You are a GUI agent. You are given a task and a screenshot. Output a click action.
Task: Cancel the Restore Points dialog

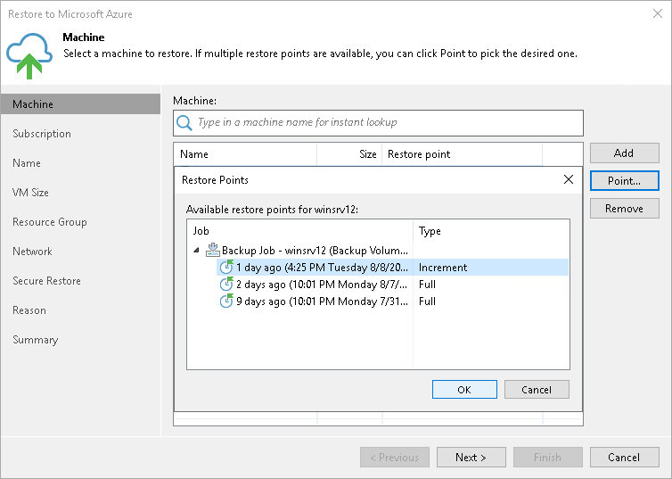click(537, 390)
